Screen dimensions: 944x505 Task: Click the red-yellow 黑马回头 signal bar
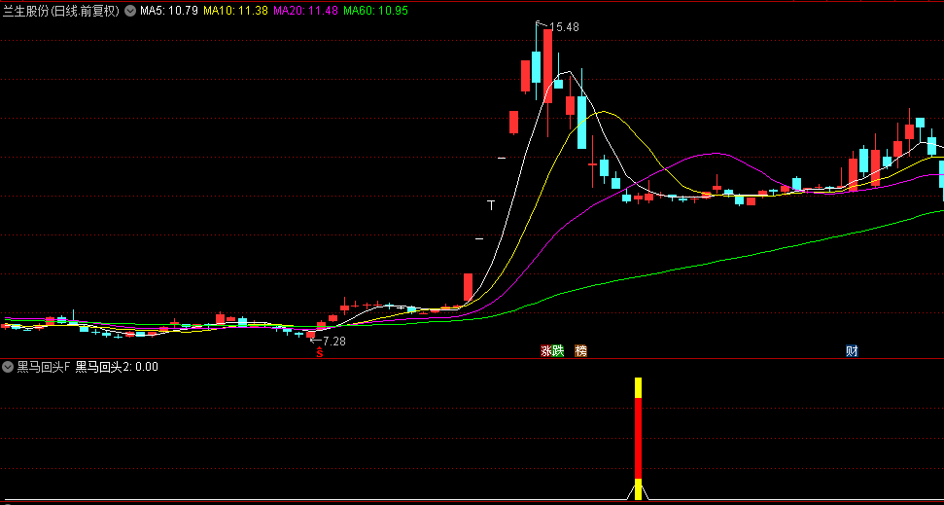pyautogui.click(x=638, y=439)
